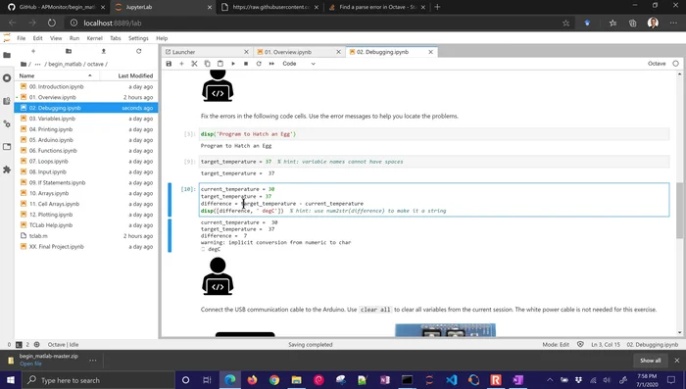Open the cell type dropdown showing Code

pyautogui.click(x=299, y=64)
